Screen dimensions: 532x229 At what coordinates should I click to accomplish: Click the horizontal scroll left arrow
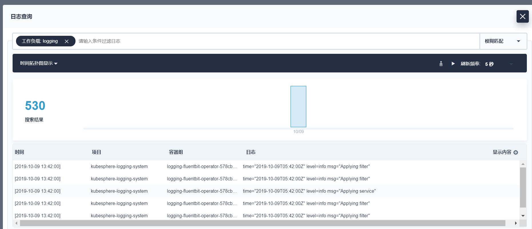tap(17, 223)
